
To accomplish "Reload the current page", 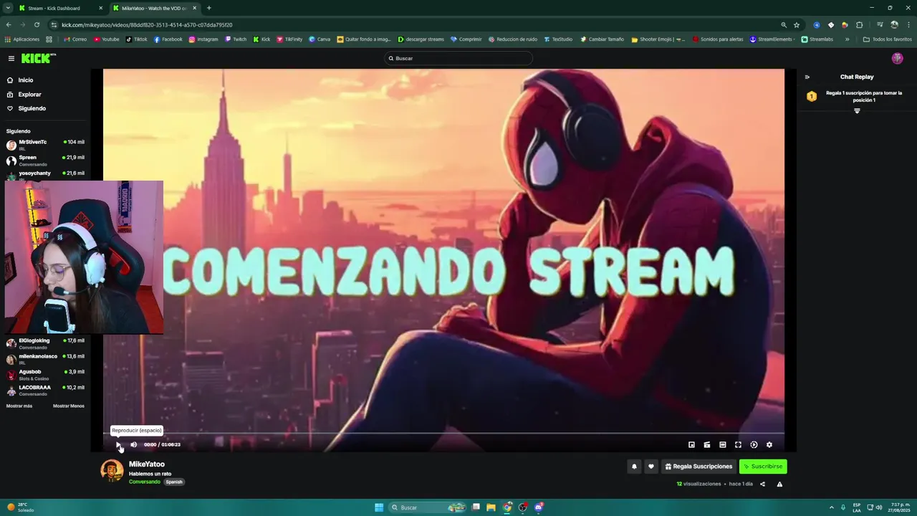I will 36,24.
